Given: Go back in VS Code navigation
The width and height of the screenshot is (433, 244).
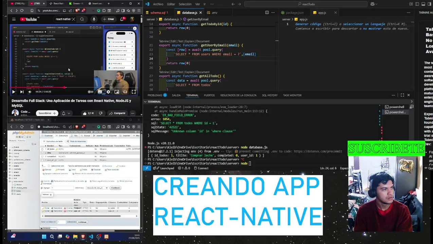Looking at the screenshot, I should [x=233, y=4].
